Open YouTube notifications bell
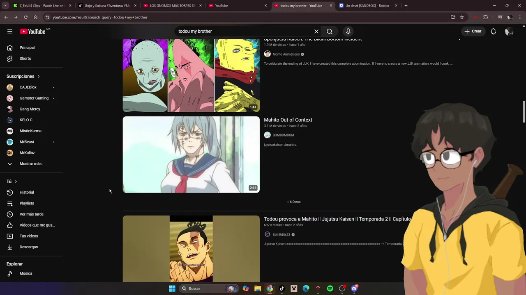The image size is (526, 295). [494, 32]
